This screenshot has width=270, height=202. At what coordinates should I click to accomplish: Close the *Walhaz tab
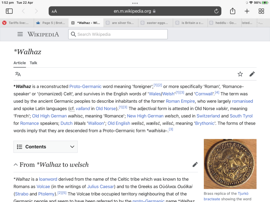73,23
